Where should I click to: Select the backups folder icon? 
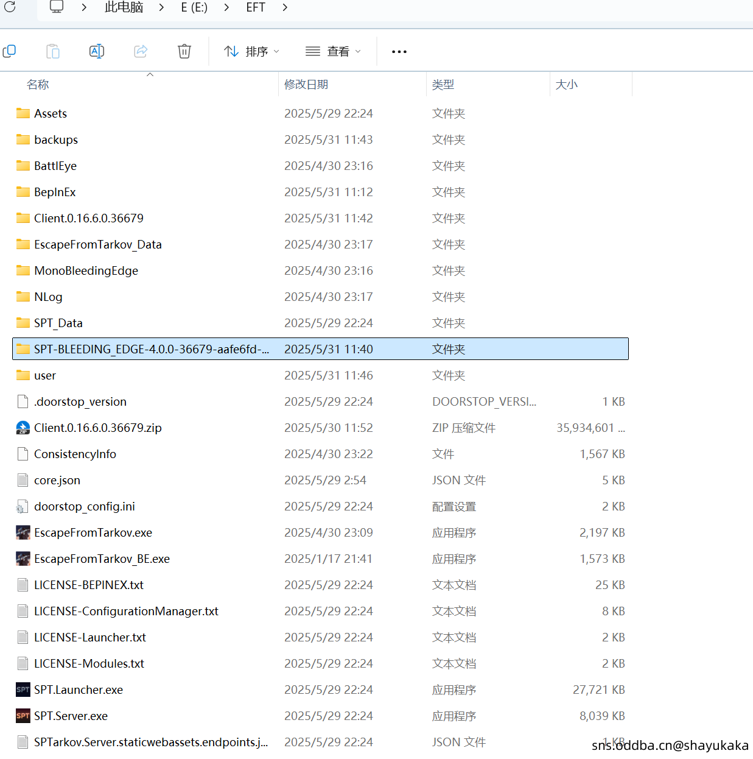(x=23, y=139)
